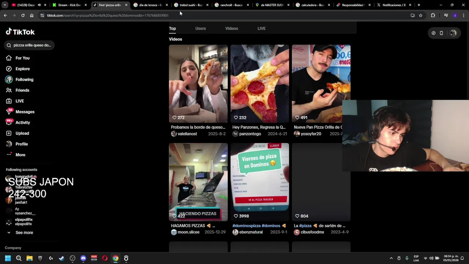Screen dimensions: 469x264
Task: Switch to the Videos results tab
Action: click(232, 28)
